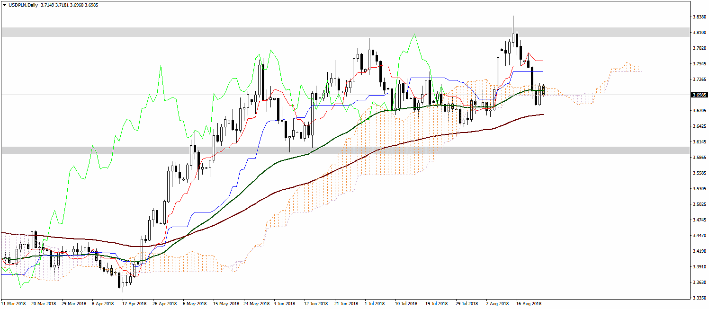Click the 3.5025 price axis label

pyautogui.click(x=699, y=204)
